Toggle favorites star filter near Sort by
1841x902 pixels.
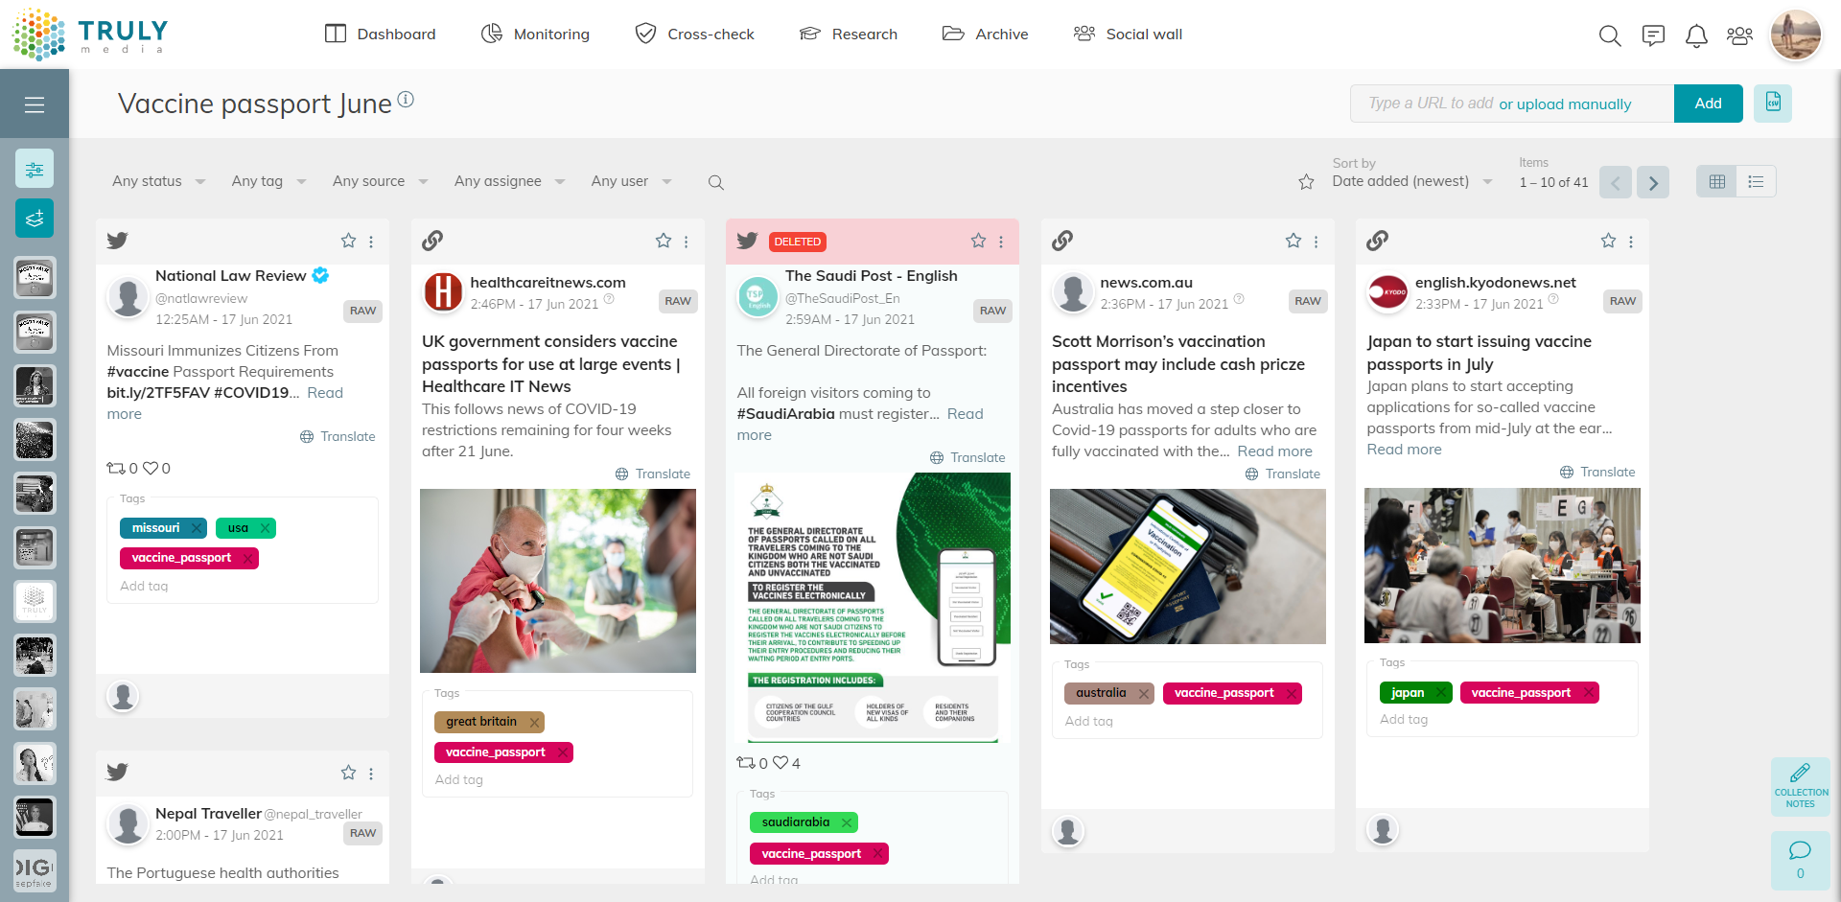pos(1306,182)
